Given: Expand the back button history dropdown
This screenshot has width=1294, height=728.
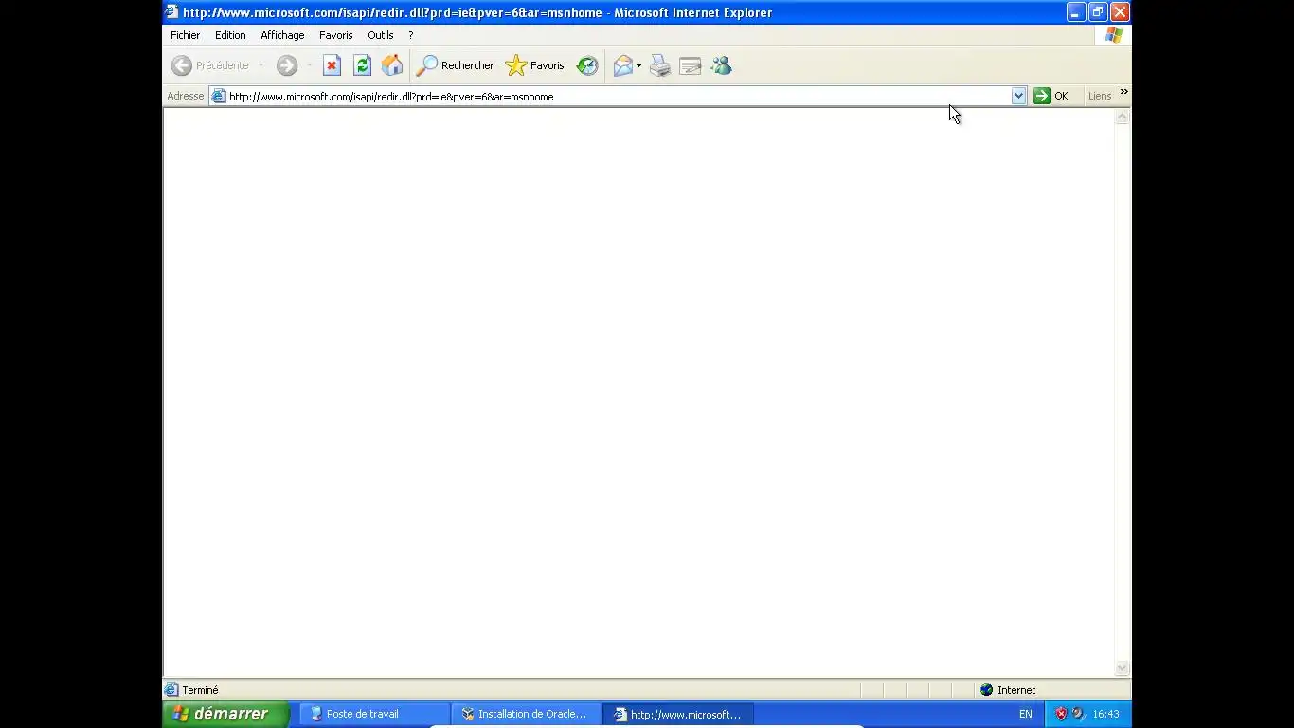Looking at the screenshot, I should (261, 65).
